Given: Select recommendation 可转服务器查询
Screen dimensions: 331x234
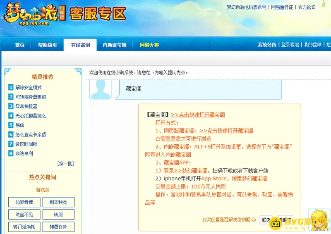Looking at the screenshot, I should 31,97.
